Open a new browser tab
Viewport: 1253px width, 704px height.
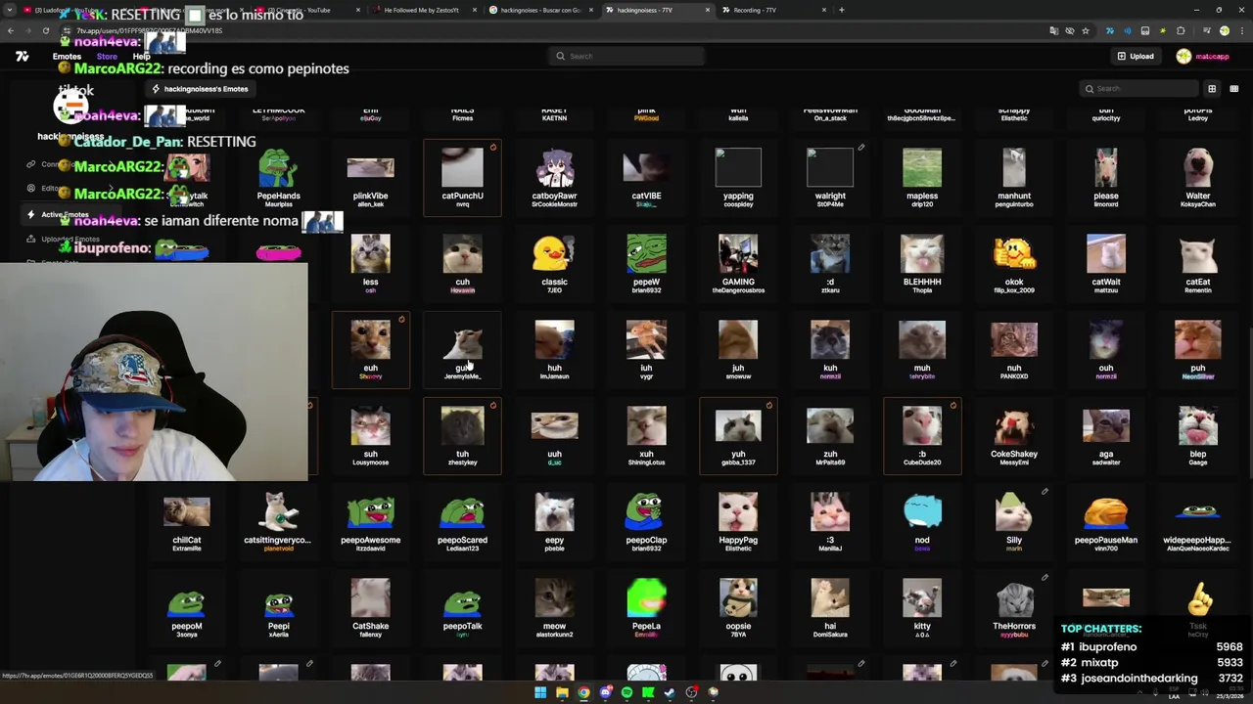[x=842, y=10]
